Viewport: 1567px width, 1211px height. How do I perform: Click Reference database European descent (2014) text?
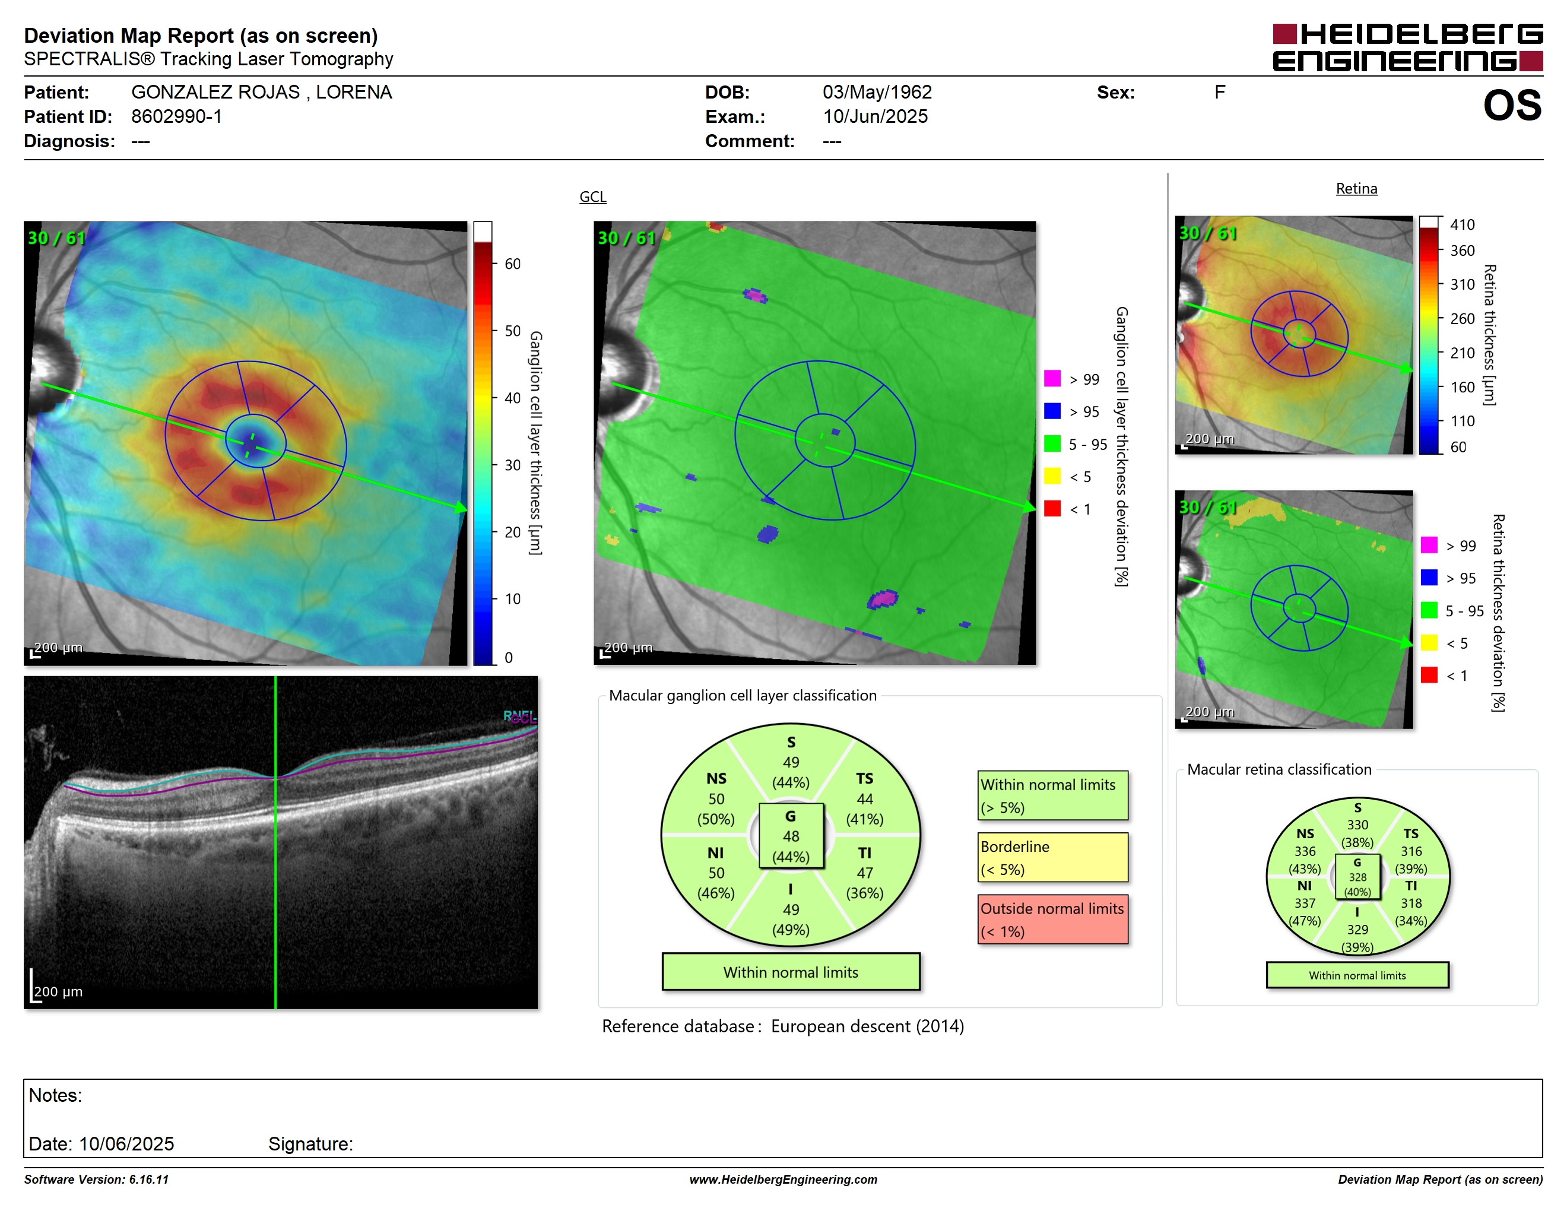tap(783, 1026)
